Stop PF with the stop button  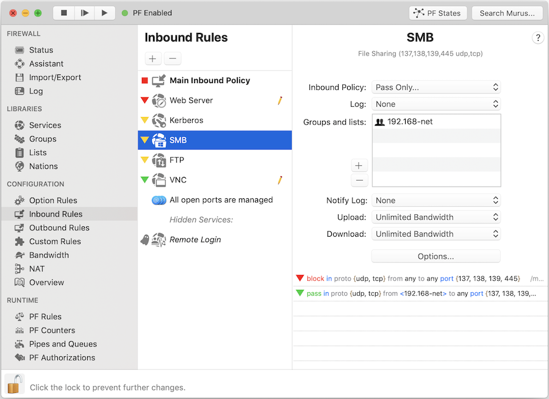[x=63, y=13]
